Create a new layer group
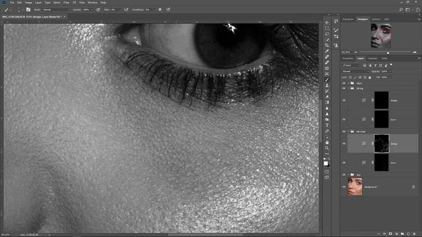 pyautogui.click(x=402, y=234)
